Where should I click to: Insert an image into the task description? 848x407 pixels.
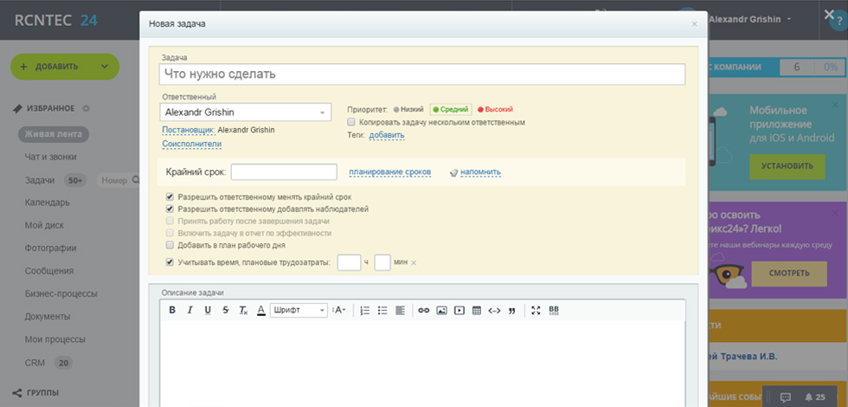[441, 310]
